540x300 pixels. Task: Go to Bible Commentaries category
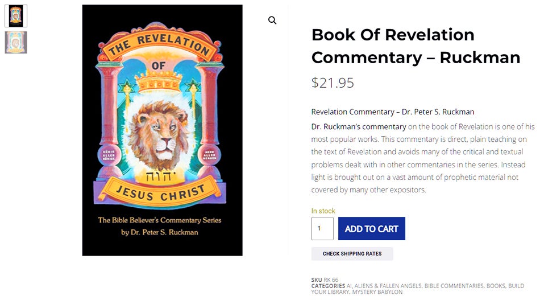[x=454, y=286]
